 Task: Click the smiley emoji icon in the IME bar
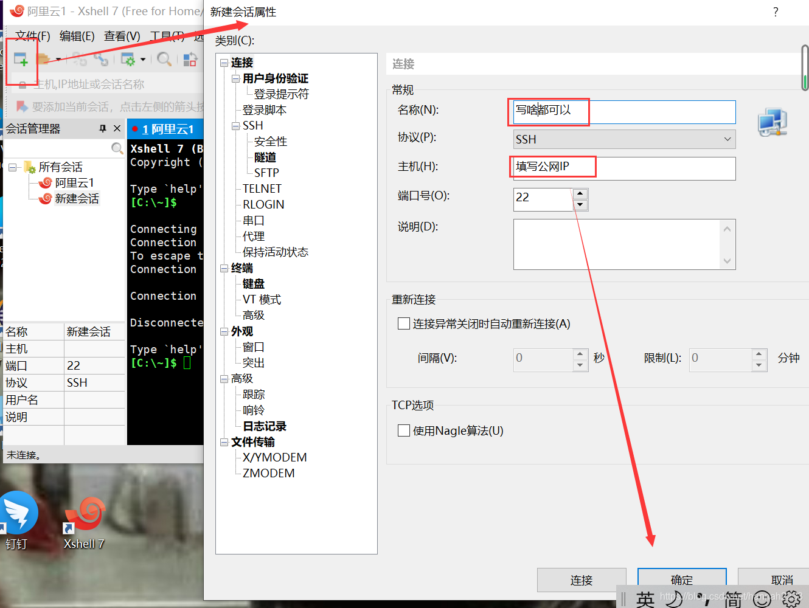762,599
